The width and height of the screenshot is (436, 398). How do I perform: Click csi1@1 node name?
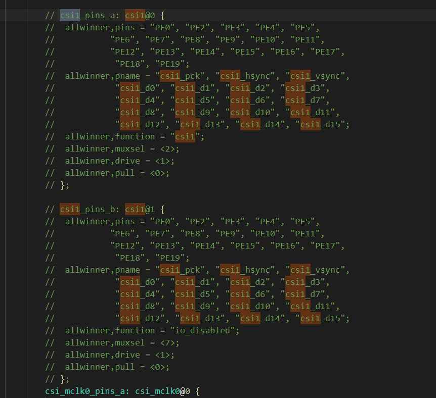pos(140,210)
